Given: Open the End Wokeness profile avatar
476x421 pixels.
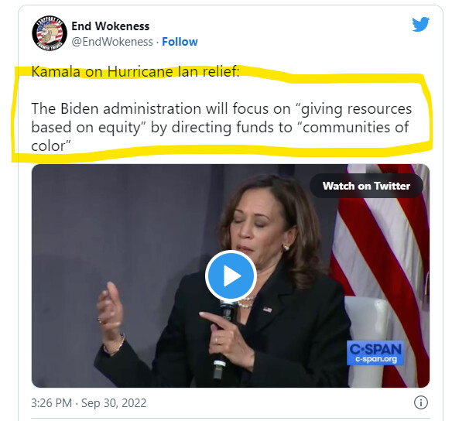Looking at the screenshot, I should click(x=50, y=33).
